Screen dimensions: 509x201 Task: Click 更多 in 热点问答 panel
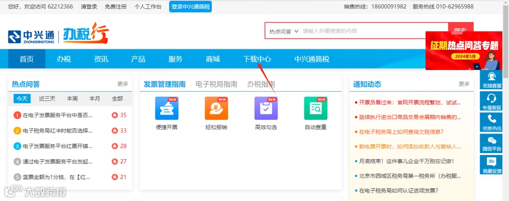pos(123,84)
